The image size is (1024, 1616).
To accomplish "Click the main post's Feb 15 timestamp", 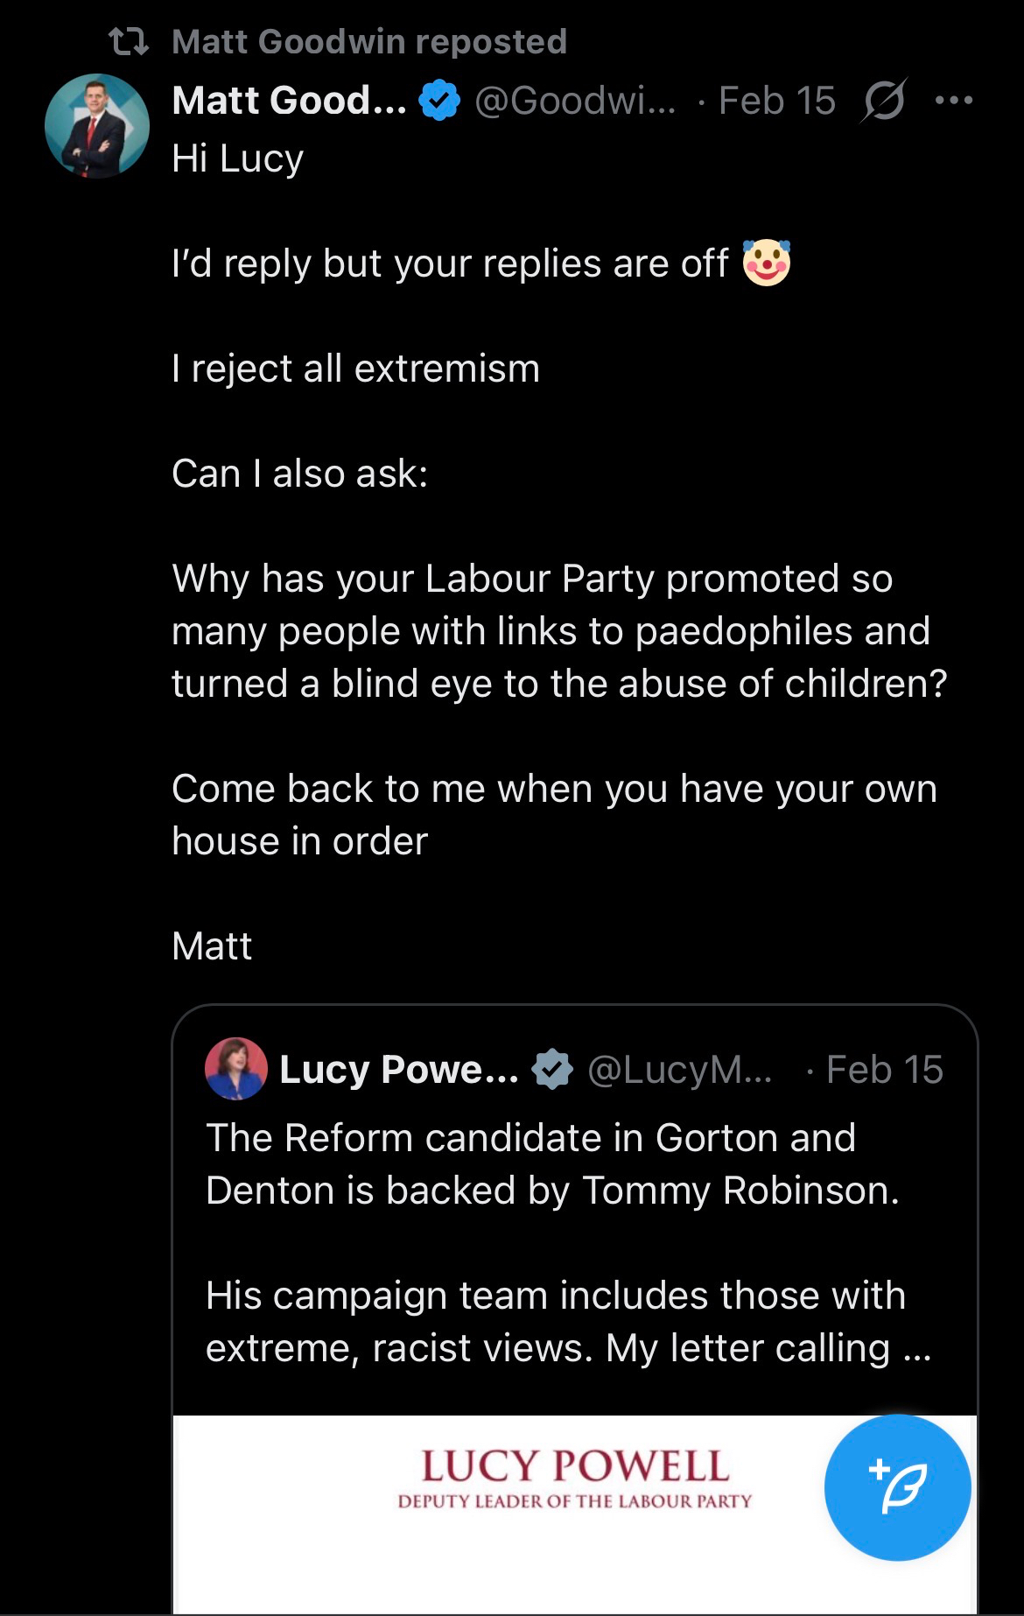I will pos(776,101).
